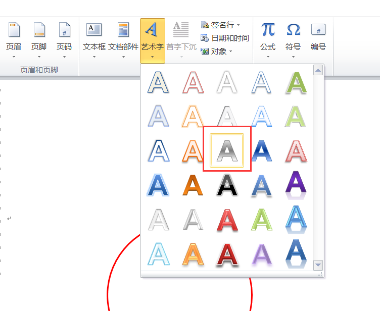Expand the dropdown arrow under 符号
Image resolution: width=380 pixels, height=311 pixels.
tap(293, 57)
